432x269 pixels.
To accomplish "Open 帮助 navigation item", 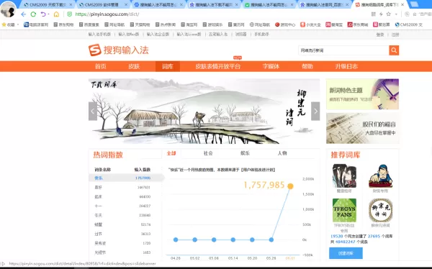I will coord(307,66).
